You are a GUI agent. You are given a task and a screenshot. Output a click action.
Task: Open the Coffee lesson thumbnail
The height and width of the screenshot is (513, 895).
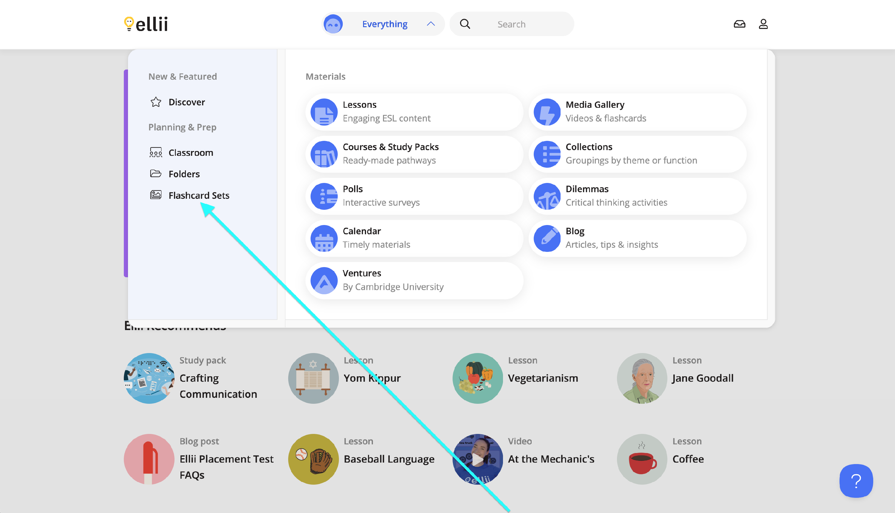click(642, 459)
